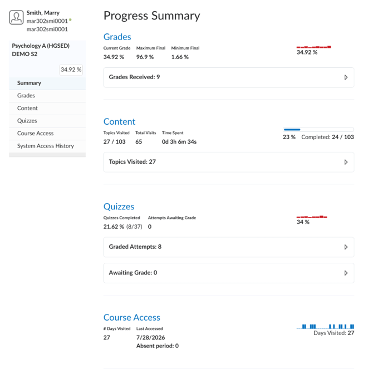This screenshot has height=378, width=373.
Task: Click Marry Smith's user avatar icon
Action: 16,17
